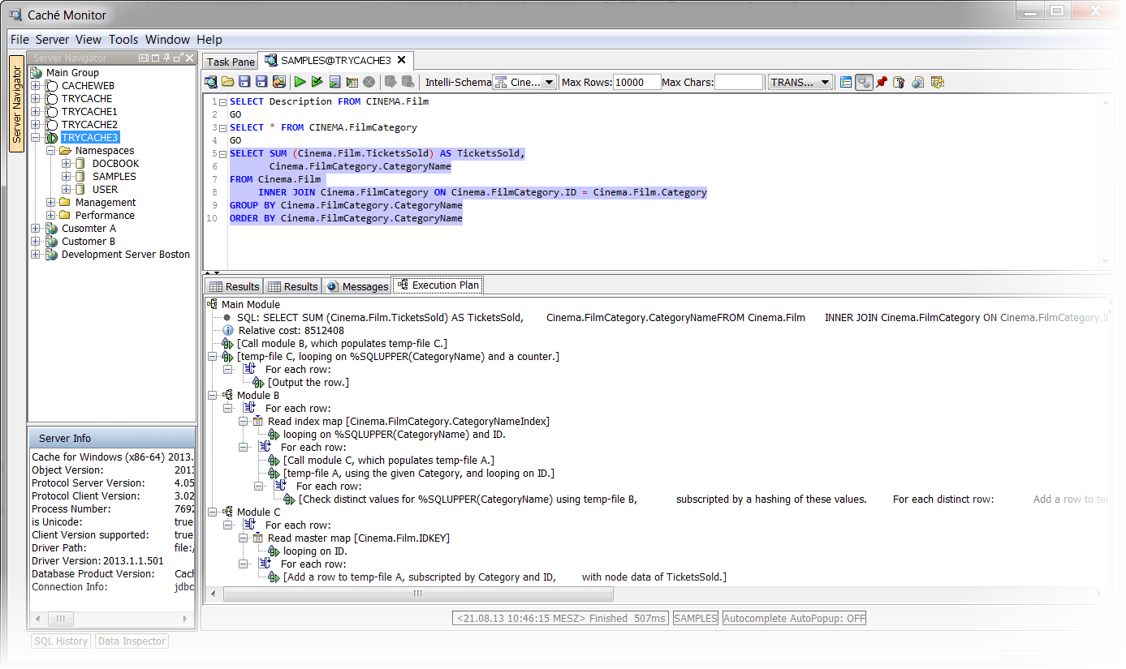Screen dimensions: 1126x669
Task: Click the first save disk toolbar icon
Action: pos(245,82)
